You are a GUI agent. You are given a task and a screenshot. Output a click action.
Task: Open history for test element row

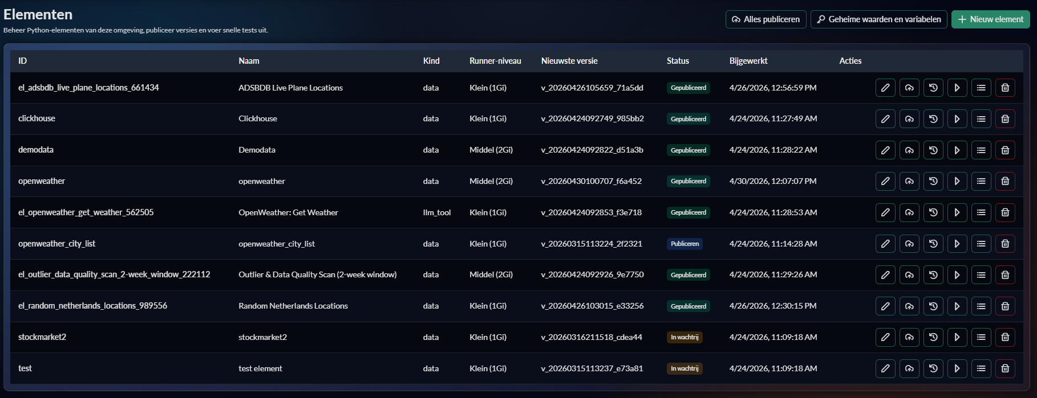tap(933, 368)
